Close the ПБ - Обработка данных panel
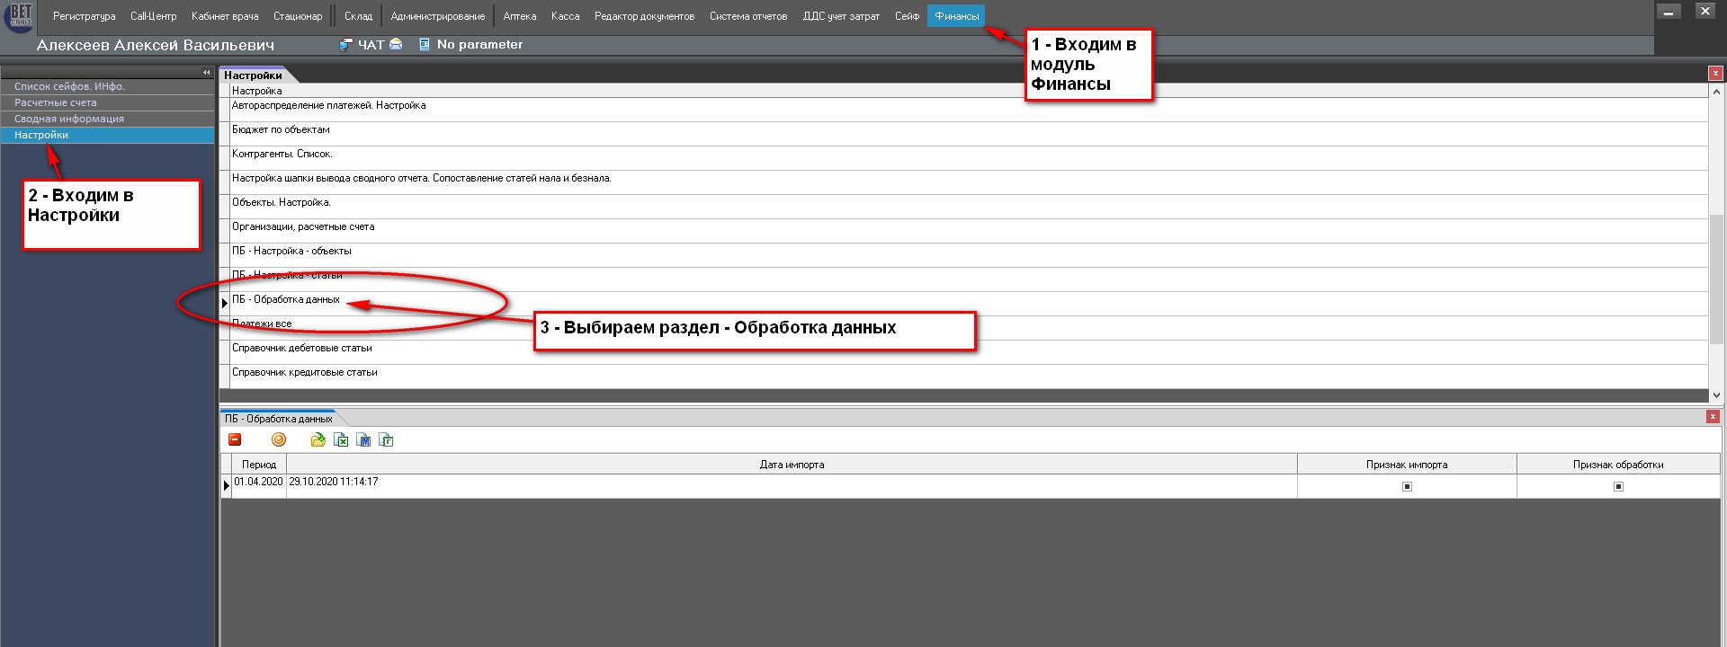The image size is (1727, 647). point(1713,417)
